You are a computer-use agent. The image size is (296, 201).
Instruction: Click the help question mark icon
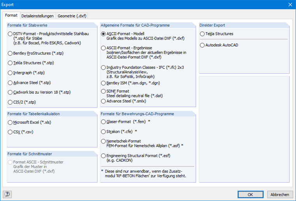coord(7,194)
